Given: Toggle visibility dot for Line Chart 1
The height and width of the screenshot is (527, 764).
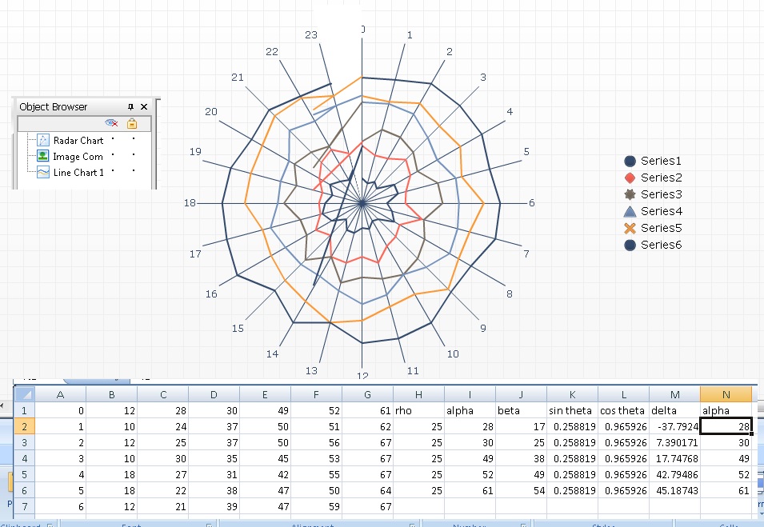Looking at the screenshot, I should point(114,172).
